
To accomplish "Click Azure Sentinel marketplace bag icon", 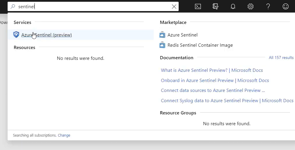I will (162, 35).
